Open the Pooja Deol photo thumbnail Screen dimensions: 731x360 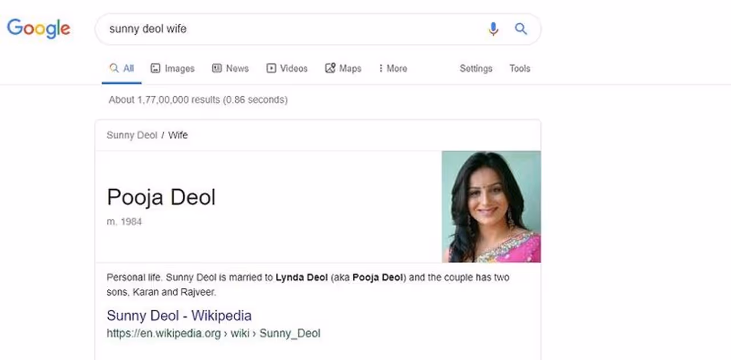491,206
